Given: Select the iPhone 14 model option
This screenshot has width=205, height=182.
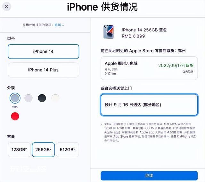Looking at the screenshot, I should tap(44, 51).
